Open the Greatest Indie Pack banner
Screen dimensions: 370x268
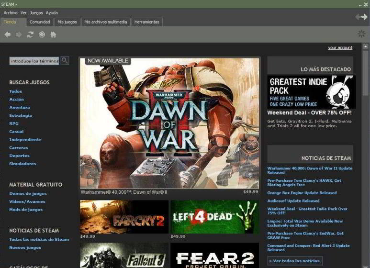click(x=311, y=92)
